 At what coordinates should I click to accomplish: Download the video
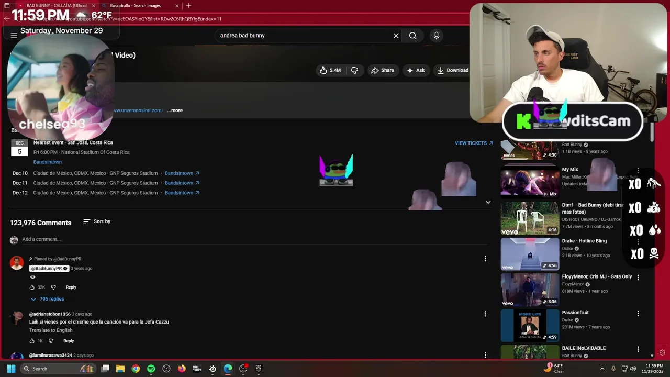click(x=453, y=70)
